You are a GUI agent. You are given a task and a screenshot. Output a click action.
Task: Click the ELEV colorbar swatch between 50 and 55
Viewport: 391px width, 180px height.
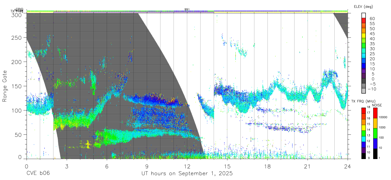pos(364,26)
